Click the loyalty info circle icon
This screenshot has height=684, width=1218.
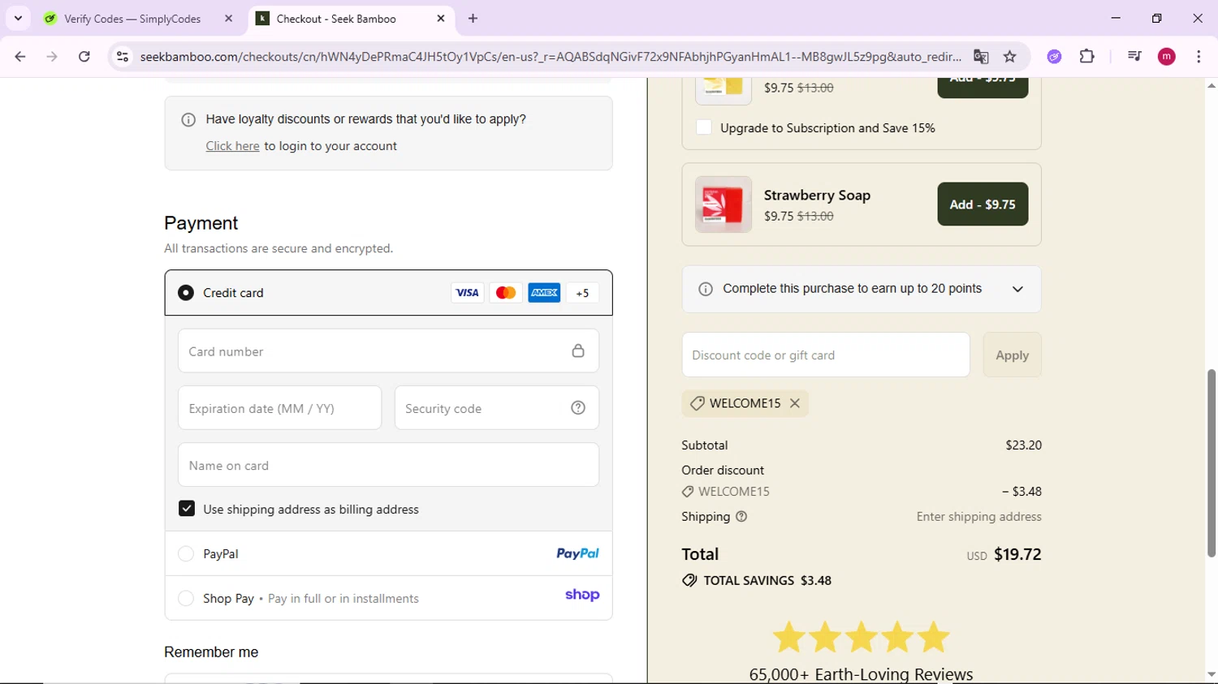coord(188,120)
